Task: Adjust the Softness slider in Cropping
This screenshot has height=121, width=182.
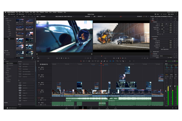Action: [164, 47]
